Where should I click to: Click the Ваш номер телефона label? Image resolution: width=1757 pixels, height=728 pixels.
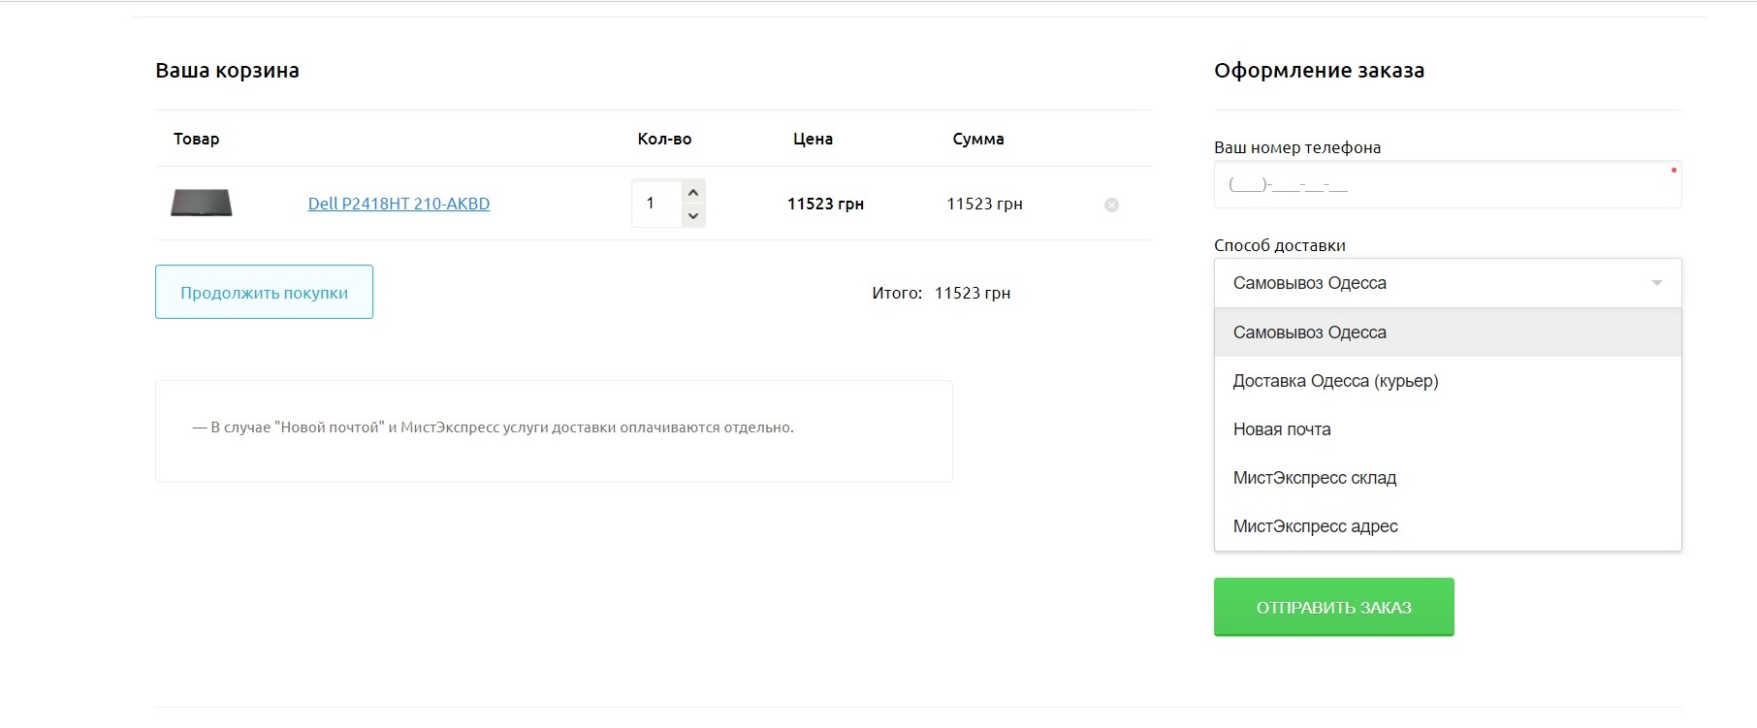[x=1296, y=147]
